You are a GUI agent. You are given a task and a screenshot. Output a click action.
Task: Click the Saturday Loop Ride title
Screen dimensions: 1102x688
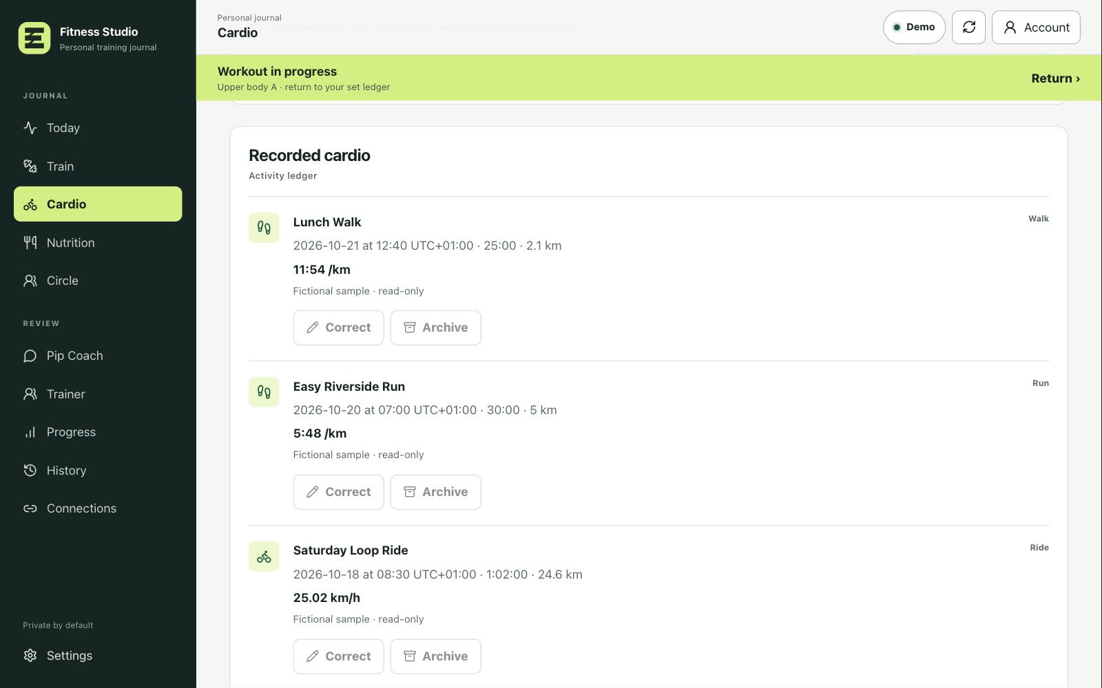pos(351,550)
